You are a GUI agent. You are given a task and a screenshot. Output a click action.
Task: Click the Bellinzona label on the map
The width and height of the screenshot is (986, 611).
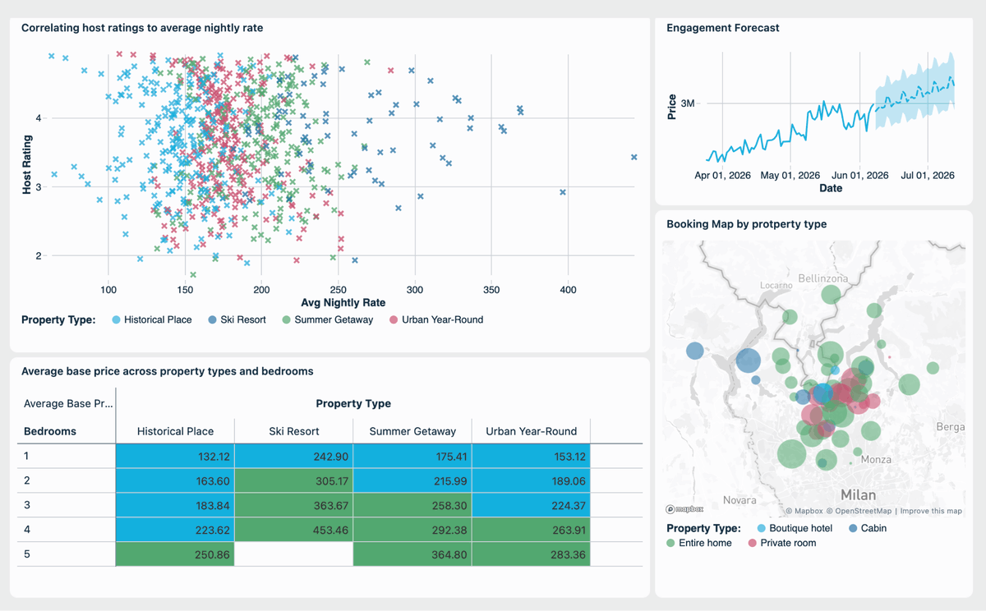(x=822, y=278)
